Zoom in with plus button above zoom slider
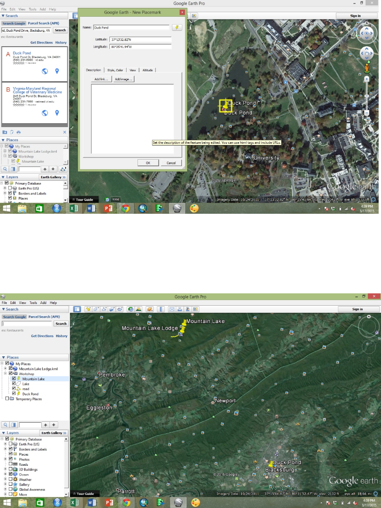The width and height of the screenshot is (381, 508). [367, 79]
